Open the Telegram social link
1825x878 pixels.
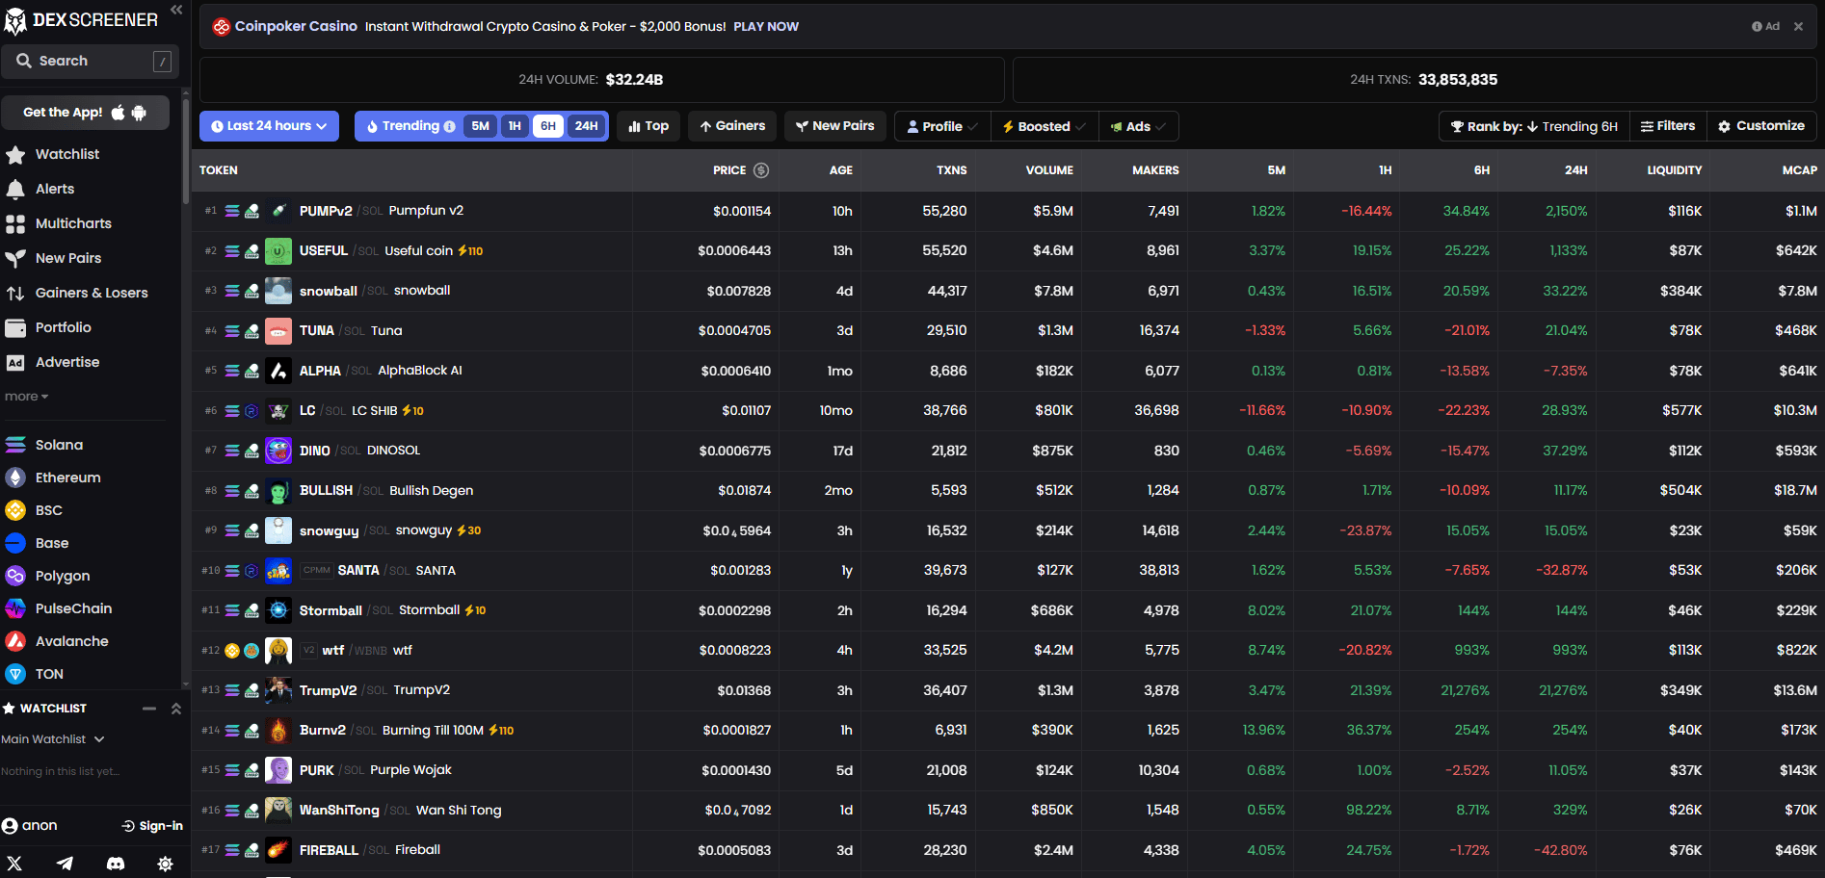[65, 864]
